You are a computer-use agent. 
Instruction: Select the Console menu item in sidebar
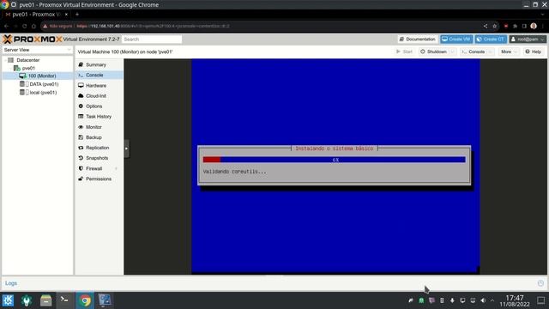click(99, 75)
